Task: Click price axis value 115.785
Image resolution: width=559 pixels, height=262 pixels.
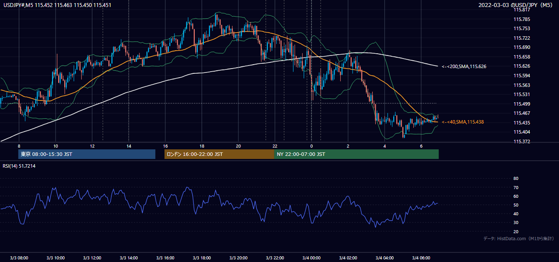Action: pyautogui.click(x=522, y=19)
